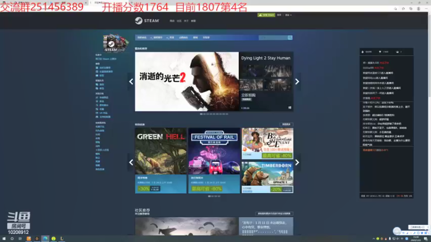431x242 pixels.
Task: Click Dying Light 2 Stay Human title
Action: click(x=266, y=58)
